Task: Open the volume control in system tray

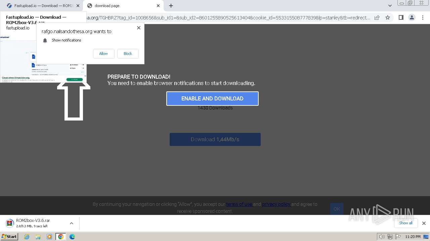Action: (382, 237)
